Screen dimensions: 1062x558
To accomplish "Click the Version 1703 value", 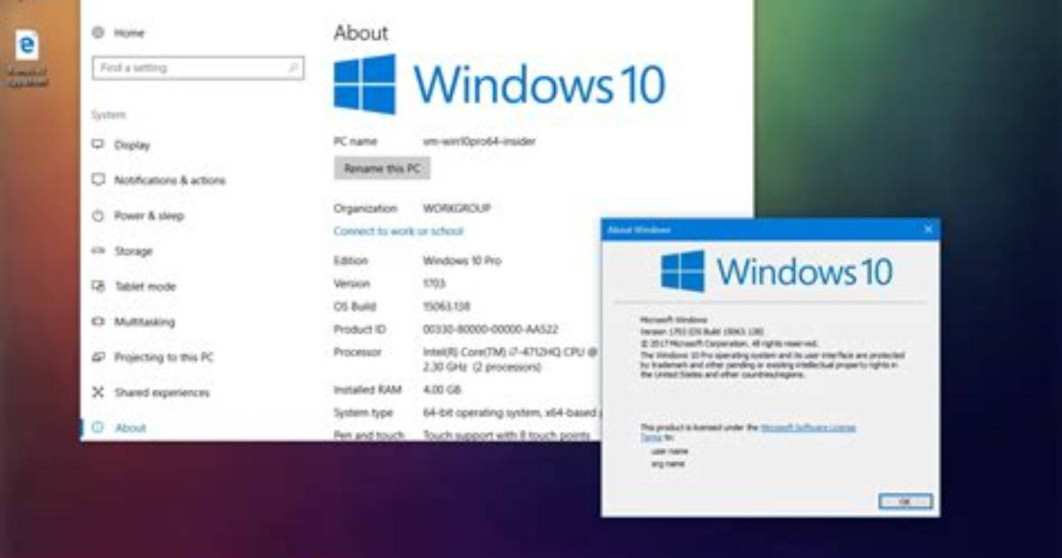I will tap(433, 283).
